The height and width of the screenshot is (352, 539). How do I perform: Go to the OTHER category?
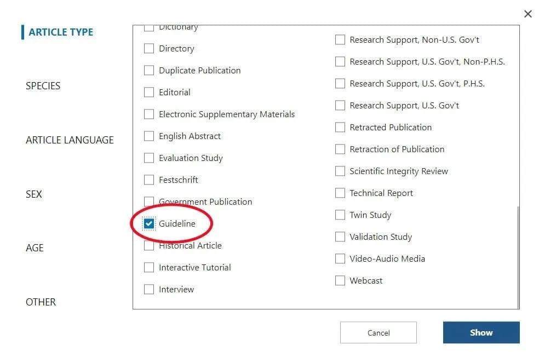tap(41, 302)
